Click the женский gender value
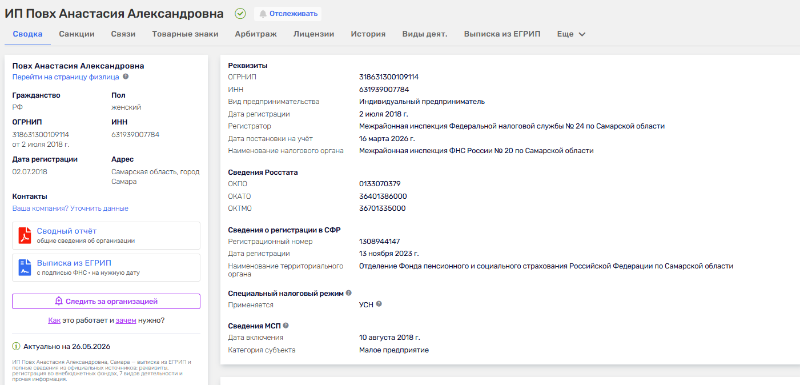800x385 pixels. pyautogui.click(x=126, y=107)
